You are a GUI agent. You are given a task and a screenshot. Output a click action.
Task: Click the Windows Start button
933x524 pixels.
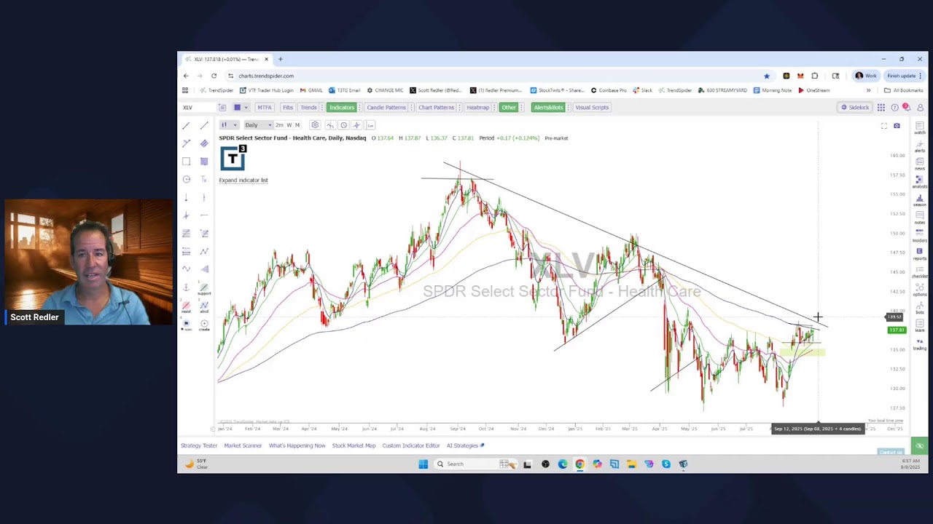pyautogui.click(x=423, y=464)
